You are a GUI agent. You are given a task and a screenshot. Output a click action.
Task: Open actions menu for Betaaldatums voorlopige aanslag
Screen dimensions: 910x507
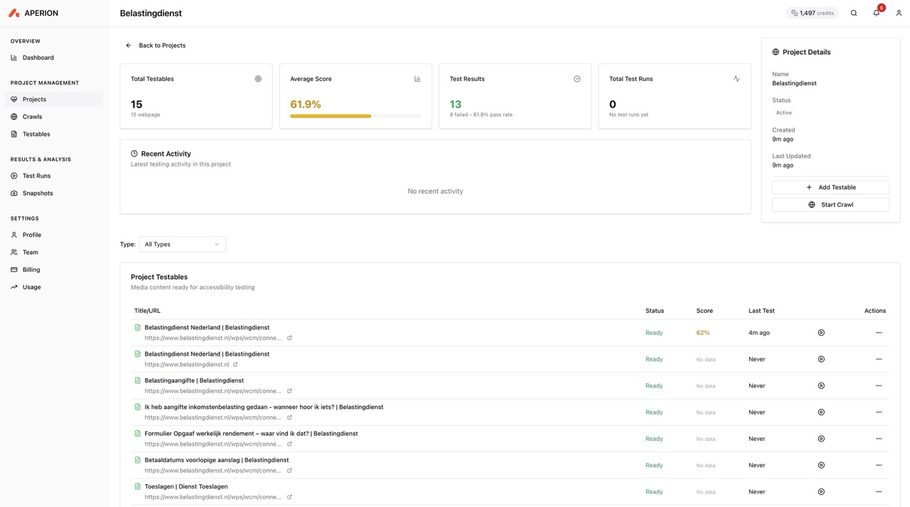point(878,465)
